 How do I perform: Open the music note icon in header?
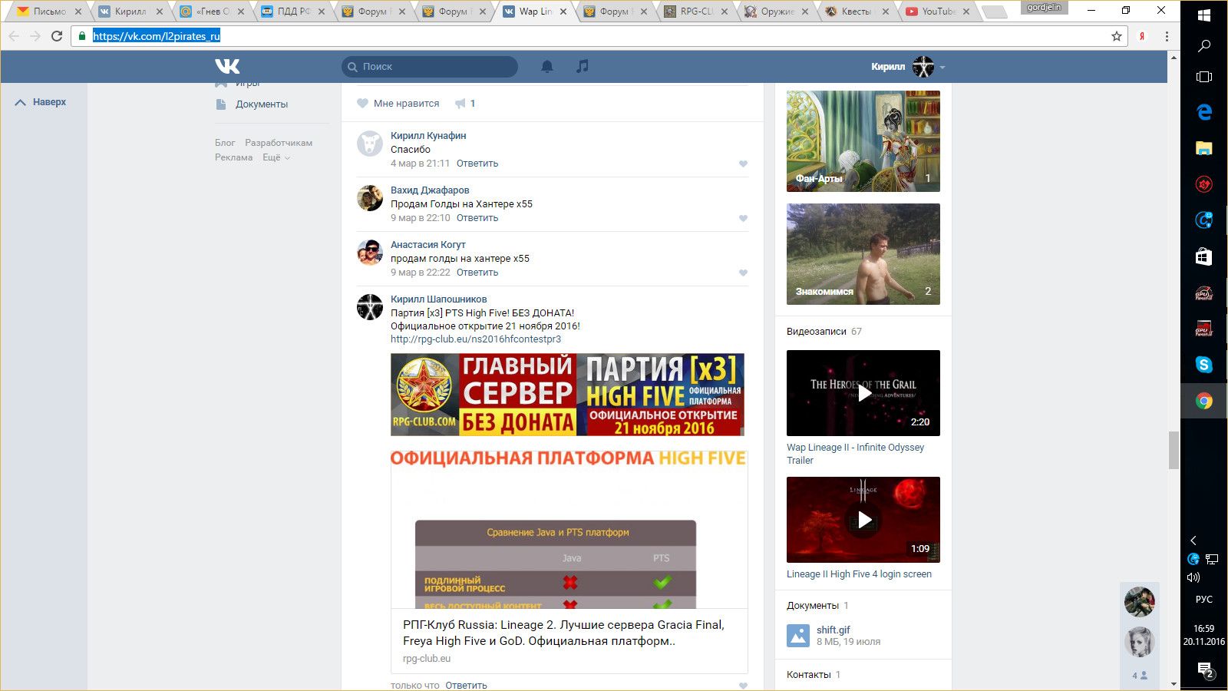point(583,66)
